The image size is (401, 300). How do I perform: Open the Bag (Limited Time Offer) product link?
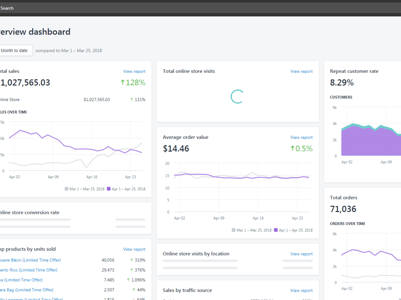pyautogui.click(x=26, y=290)
